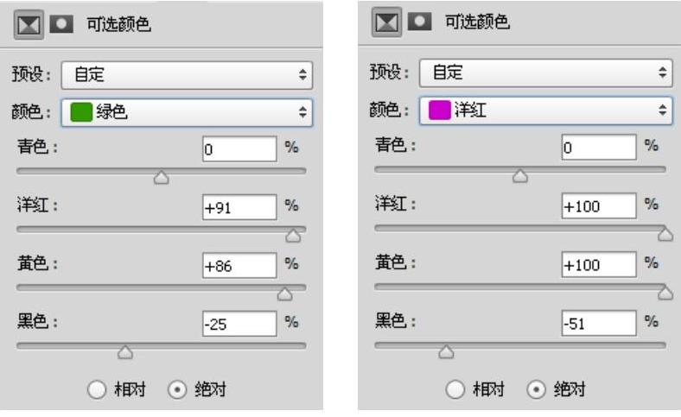The width and height of the screenshot is (681, 417).
Task: Click the 黄色 value field showing +86
Action: [238, 266]
